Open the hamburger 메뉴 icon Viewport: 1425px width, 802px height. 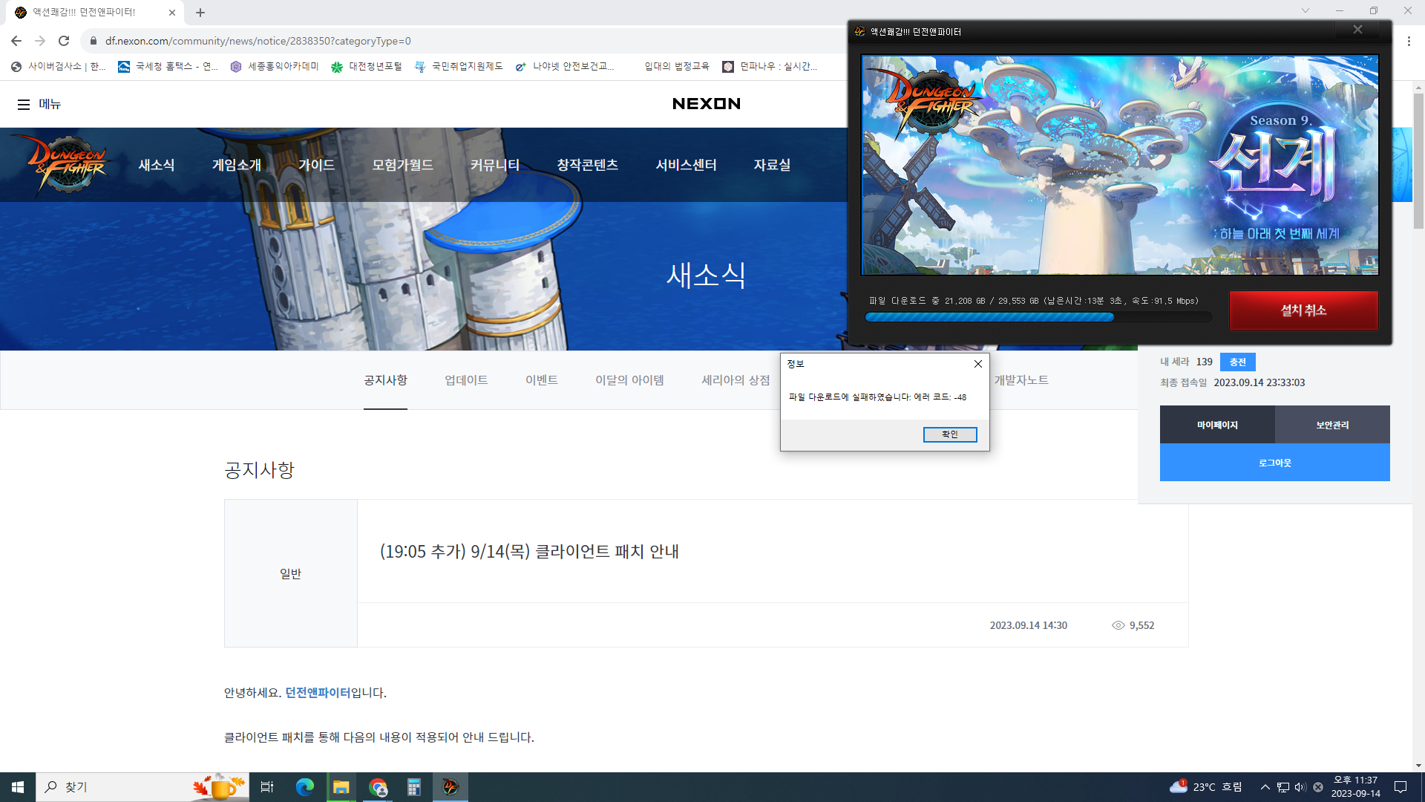(24, 105)
